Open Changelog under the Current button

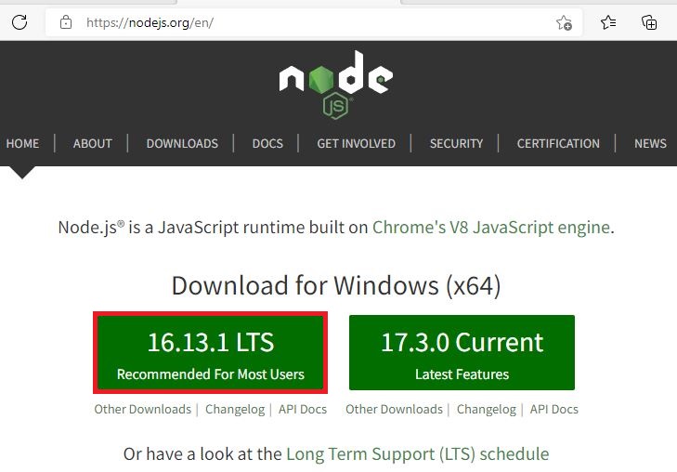click(x=487, y=409)
